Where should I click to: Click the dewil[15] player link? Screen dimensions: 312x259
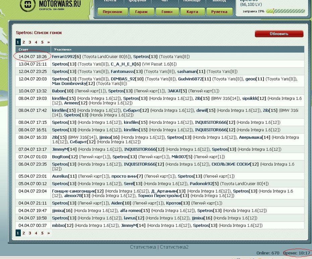[x=206, y=110]
